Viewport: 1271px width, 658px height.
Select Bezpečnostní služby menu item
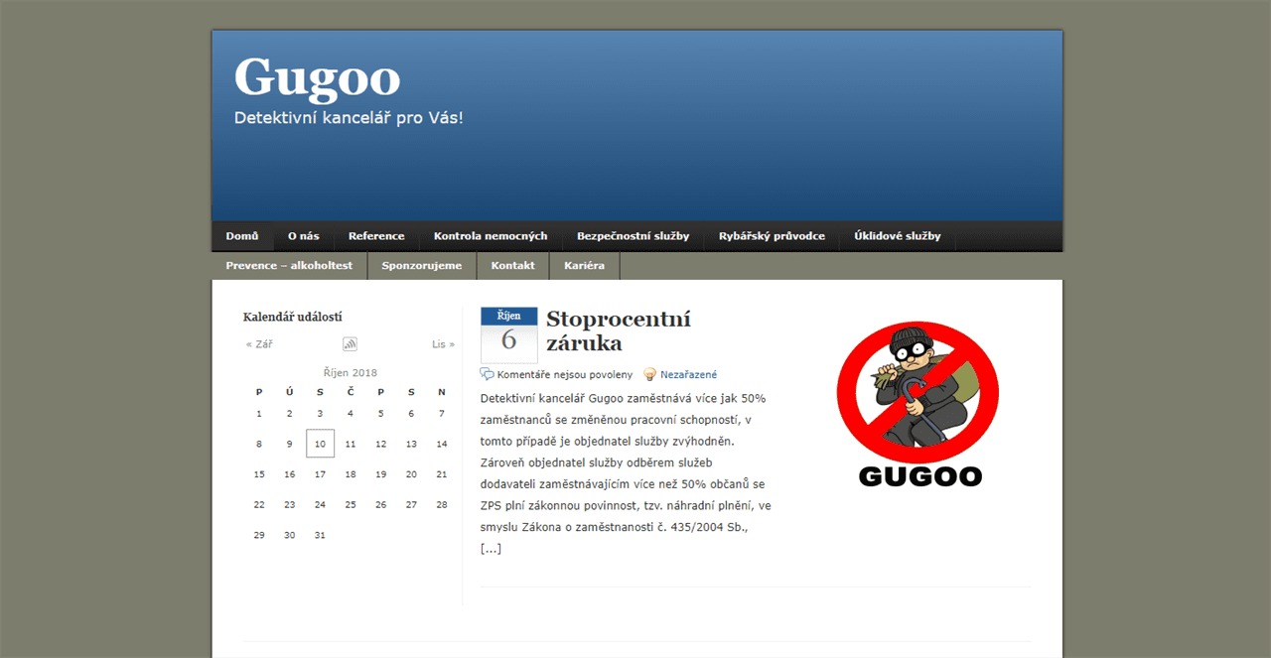(x=634, y=236)
